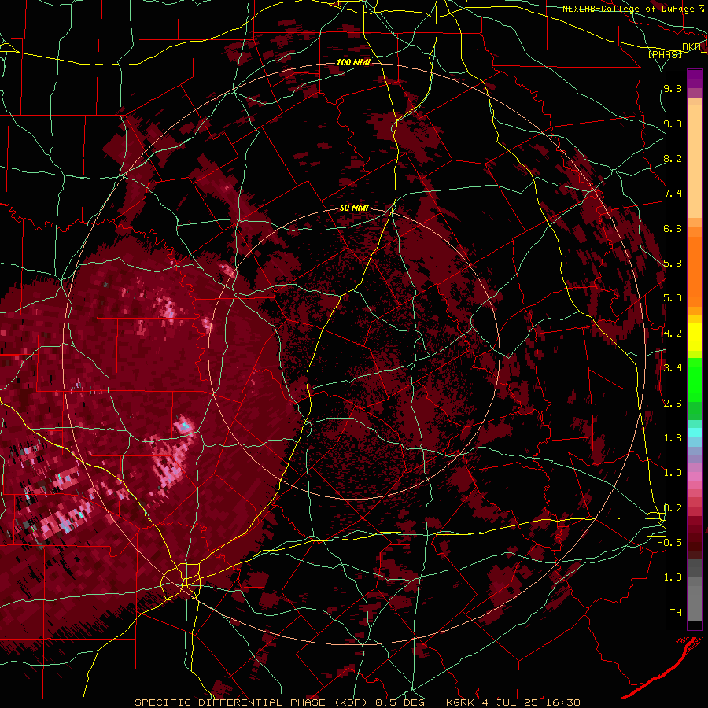Click the 100 NMI range ring label
708x708 pixels.
(x=353, y=62)
